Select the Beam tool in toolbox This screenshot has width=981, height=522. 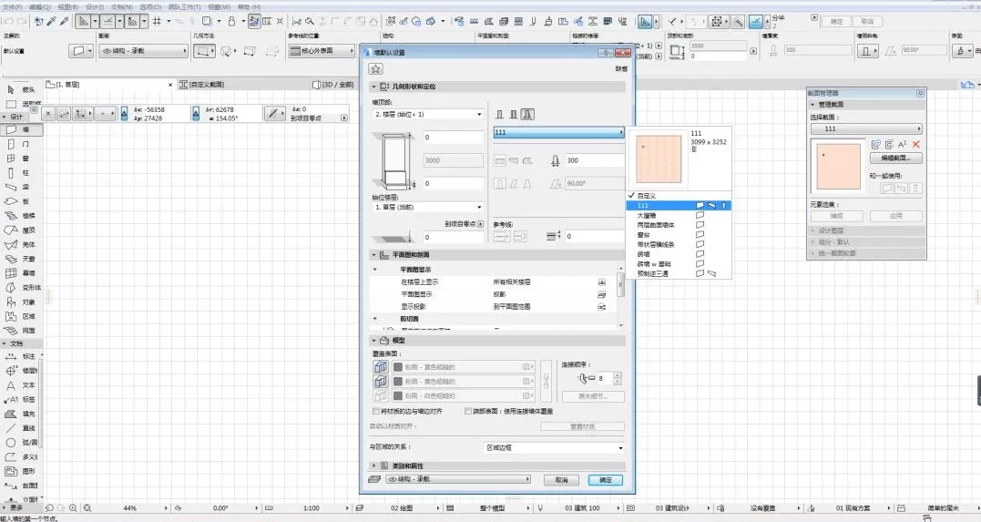(21, 187)
